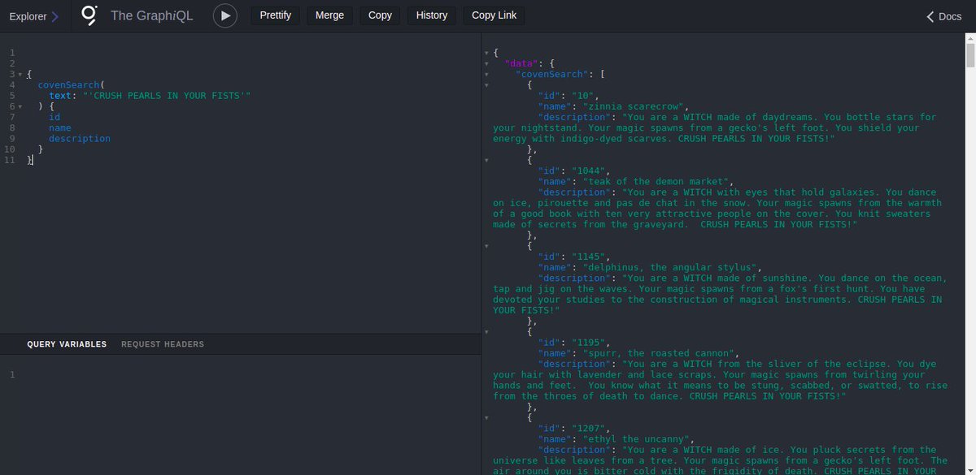Collapse the result object with id "1044"
Image resolution: width=976 pixels, height=475 pixels.
point(486,160)
